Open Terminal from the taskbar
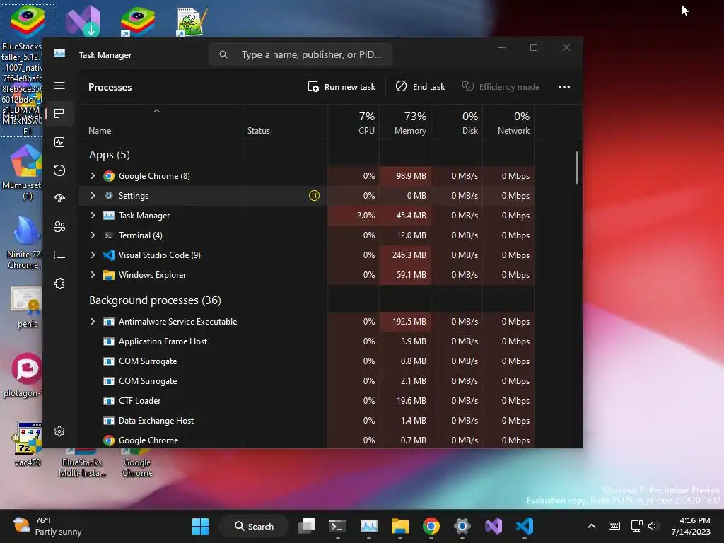This screenshot has height=543, width=724. tap(337, 526)
